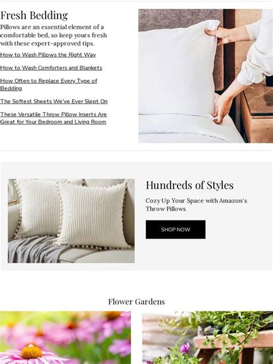This screenshot has width=273, height=364.
Task: Click the corduroy throw pillows image
Action: point(71,221)
